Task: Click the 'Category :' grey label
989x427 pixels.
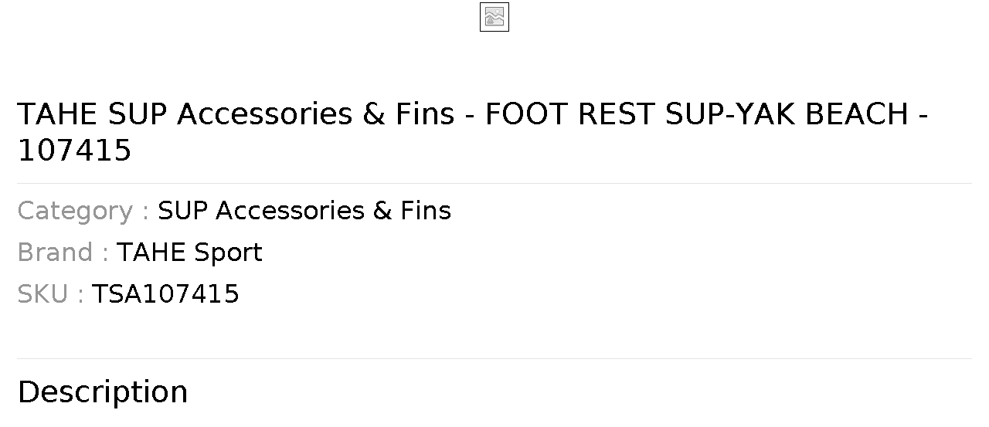Action: pyautogui.click(x=83, y=211)
